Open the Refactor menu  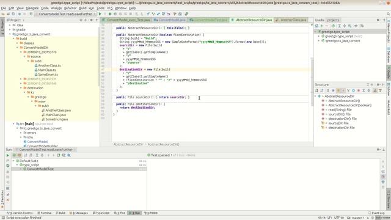70,8
